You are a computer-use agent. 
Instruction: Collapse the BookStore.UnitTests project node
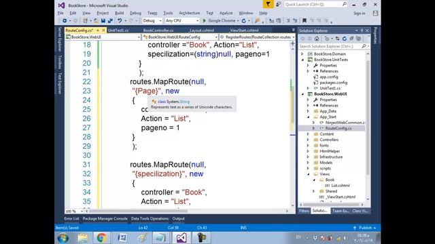pos(302,60)
